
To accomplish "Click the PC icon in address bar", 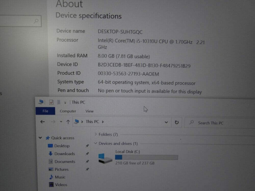I will (76, 121).
